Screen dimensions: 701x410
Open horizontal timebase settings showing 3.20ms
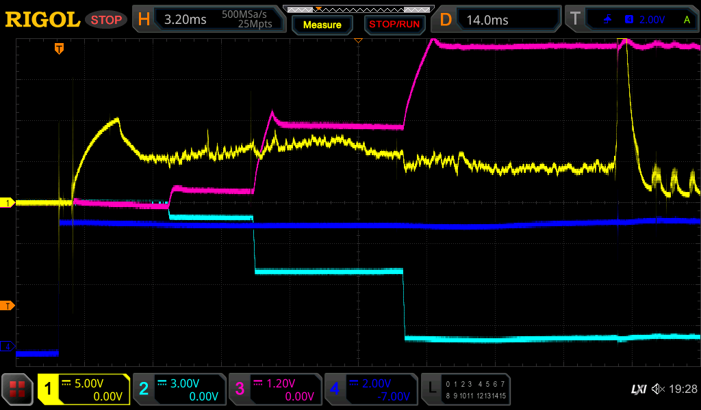[x=209, y=20]
